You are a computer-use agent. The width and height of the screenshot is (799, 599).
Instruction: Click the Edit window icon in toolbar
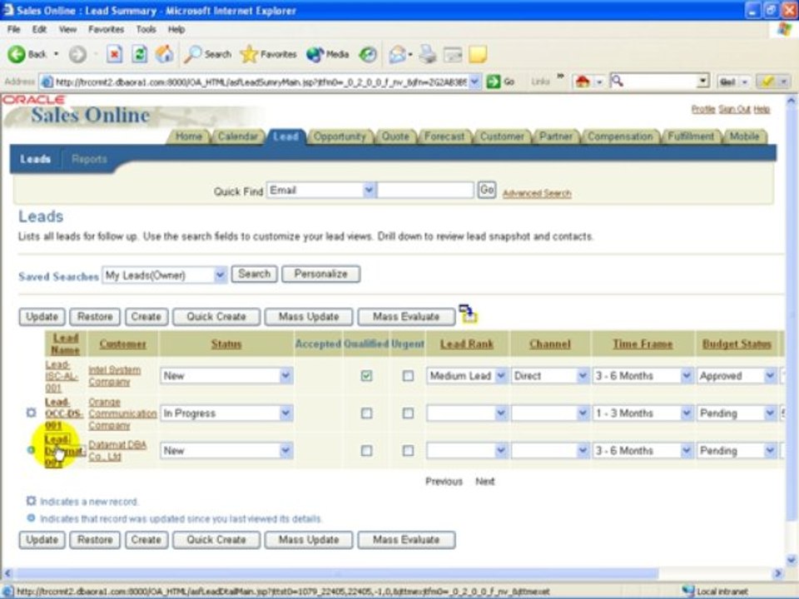coord(453,54)
